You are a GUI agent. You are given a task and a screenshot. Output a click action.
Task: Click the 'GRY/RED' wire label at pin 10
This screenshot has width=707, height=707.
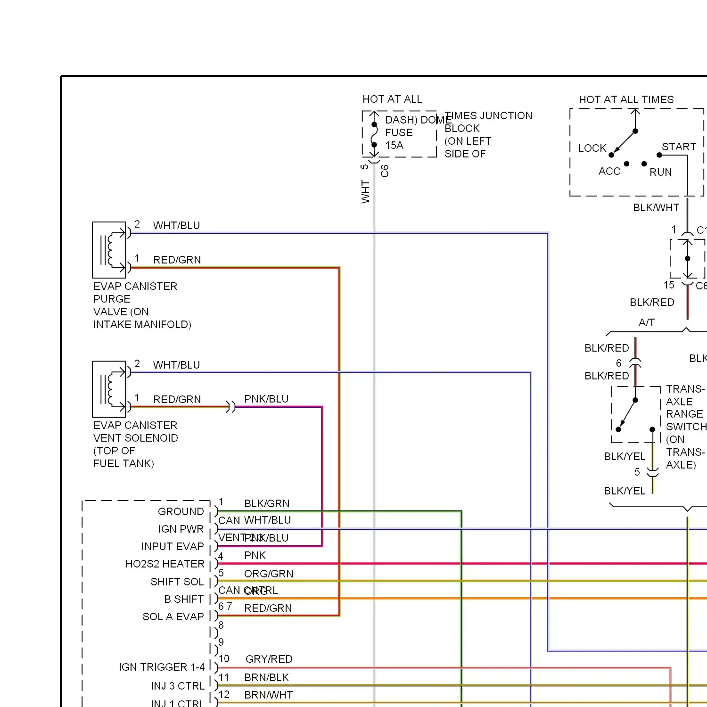pos(269,659)
